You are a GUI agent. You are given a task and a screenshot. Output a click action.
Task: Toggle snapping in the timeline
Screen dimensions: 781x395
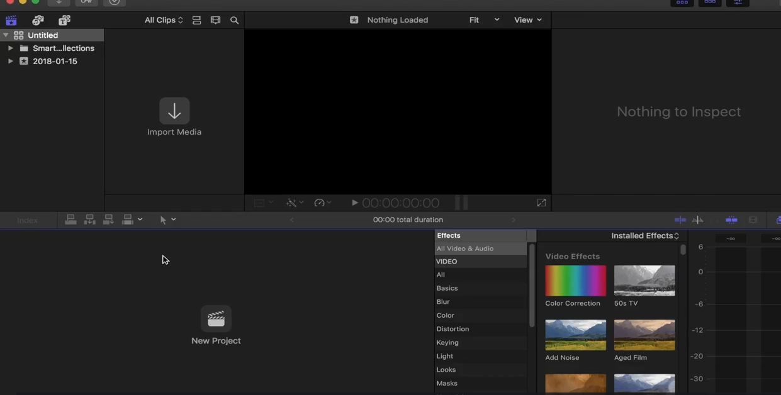tap(731, 220)
